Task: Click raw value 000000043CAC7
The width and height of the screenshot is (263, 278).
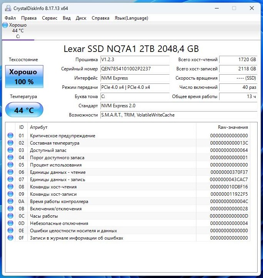Action: 229,180
